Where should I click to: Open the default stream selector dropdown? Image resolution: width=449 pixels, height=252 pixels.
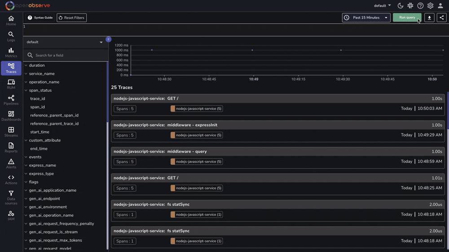pyautogui.click(x=65, y=42)
